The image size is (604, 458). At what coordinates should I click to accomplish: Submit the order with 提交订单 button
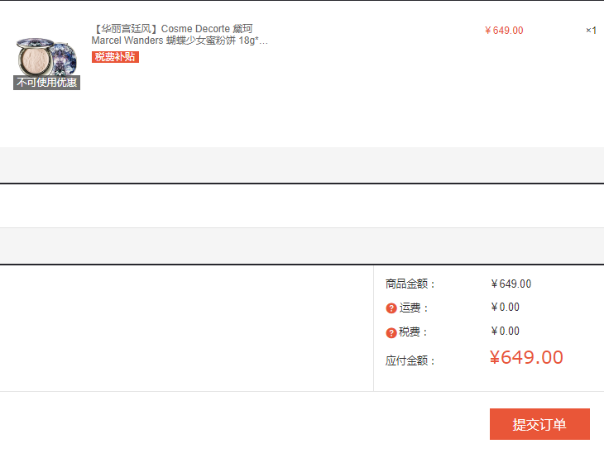pyautogui.click(x=539, y=424)
